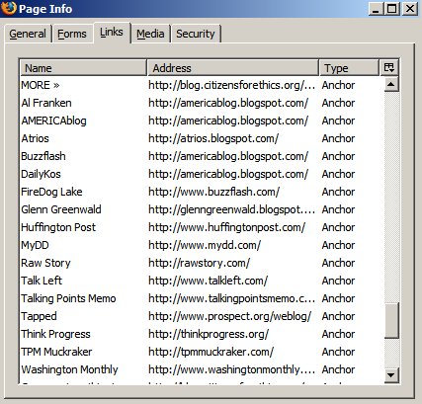
Task: Click the thinkprogress.org address
Action: pos(209,334)
